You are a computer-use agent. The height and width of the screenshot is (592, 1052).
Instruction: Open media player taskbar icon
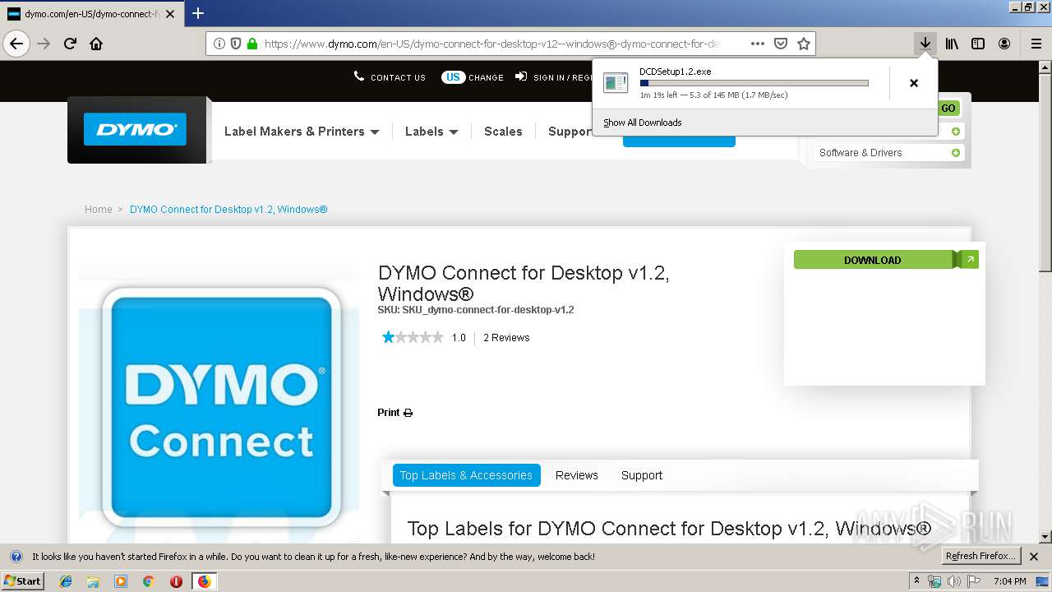tap(121, 581)
